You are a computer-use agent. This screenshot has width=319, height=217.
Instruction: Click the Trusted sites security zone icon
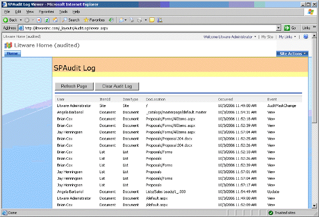click(x=271, y=213)
